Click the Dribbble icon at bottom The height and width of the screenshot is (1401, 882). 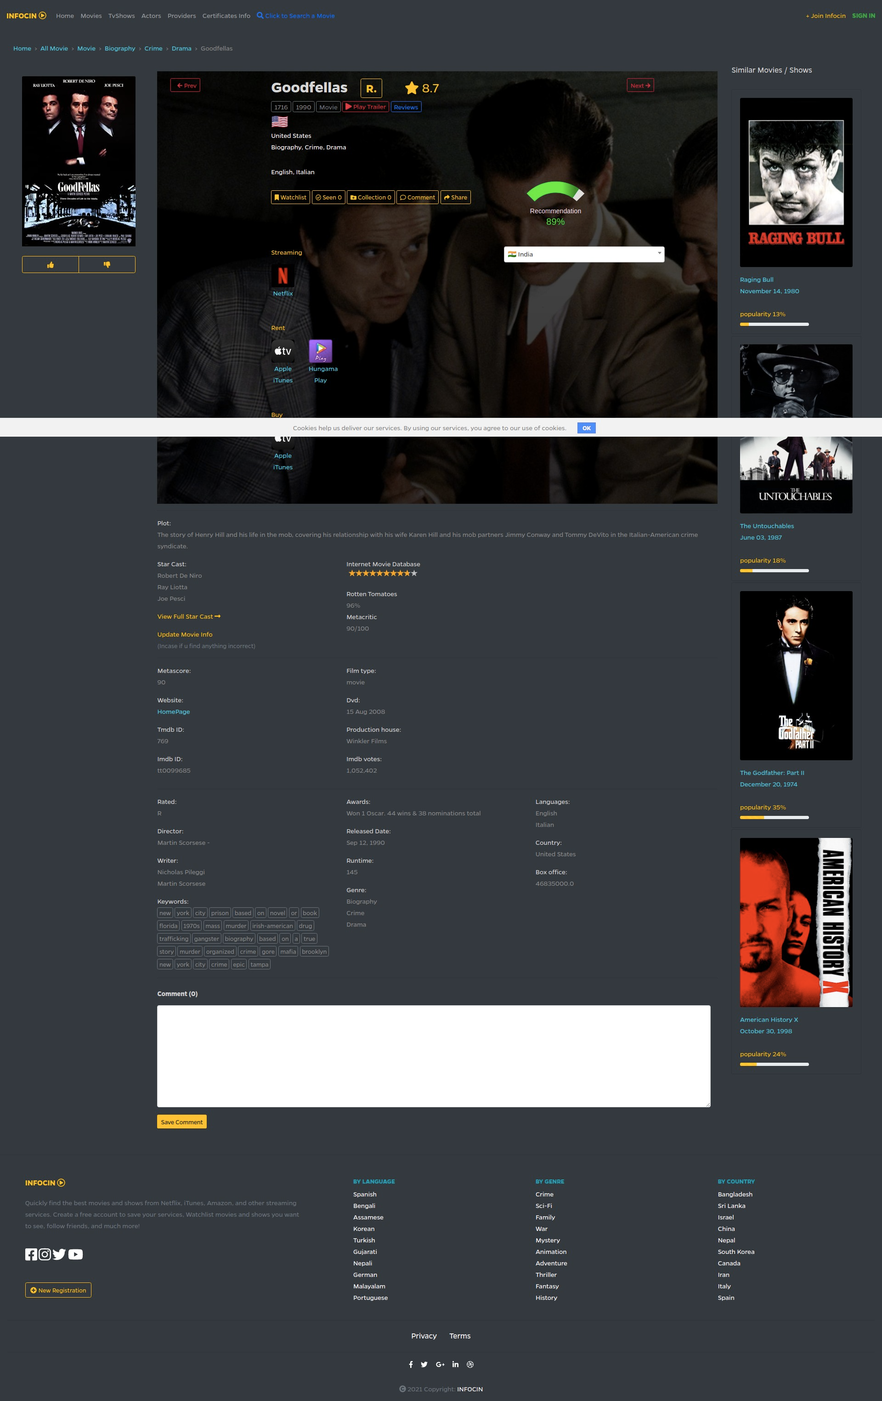pos(470,1364)
